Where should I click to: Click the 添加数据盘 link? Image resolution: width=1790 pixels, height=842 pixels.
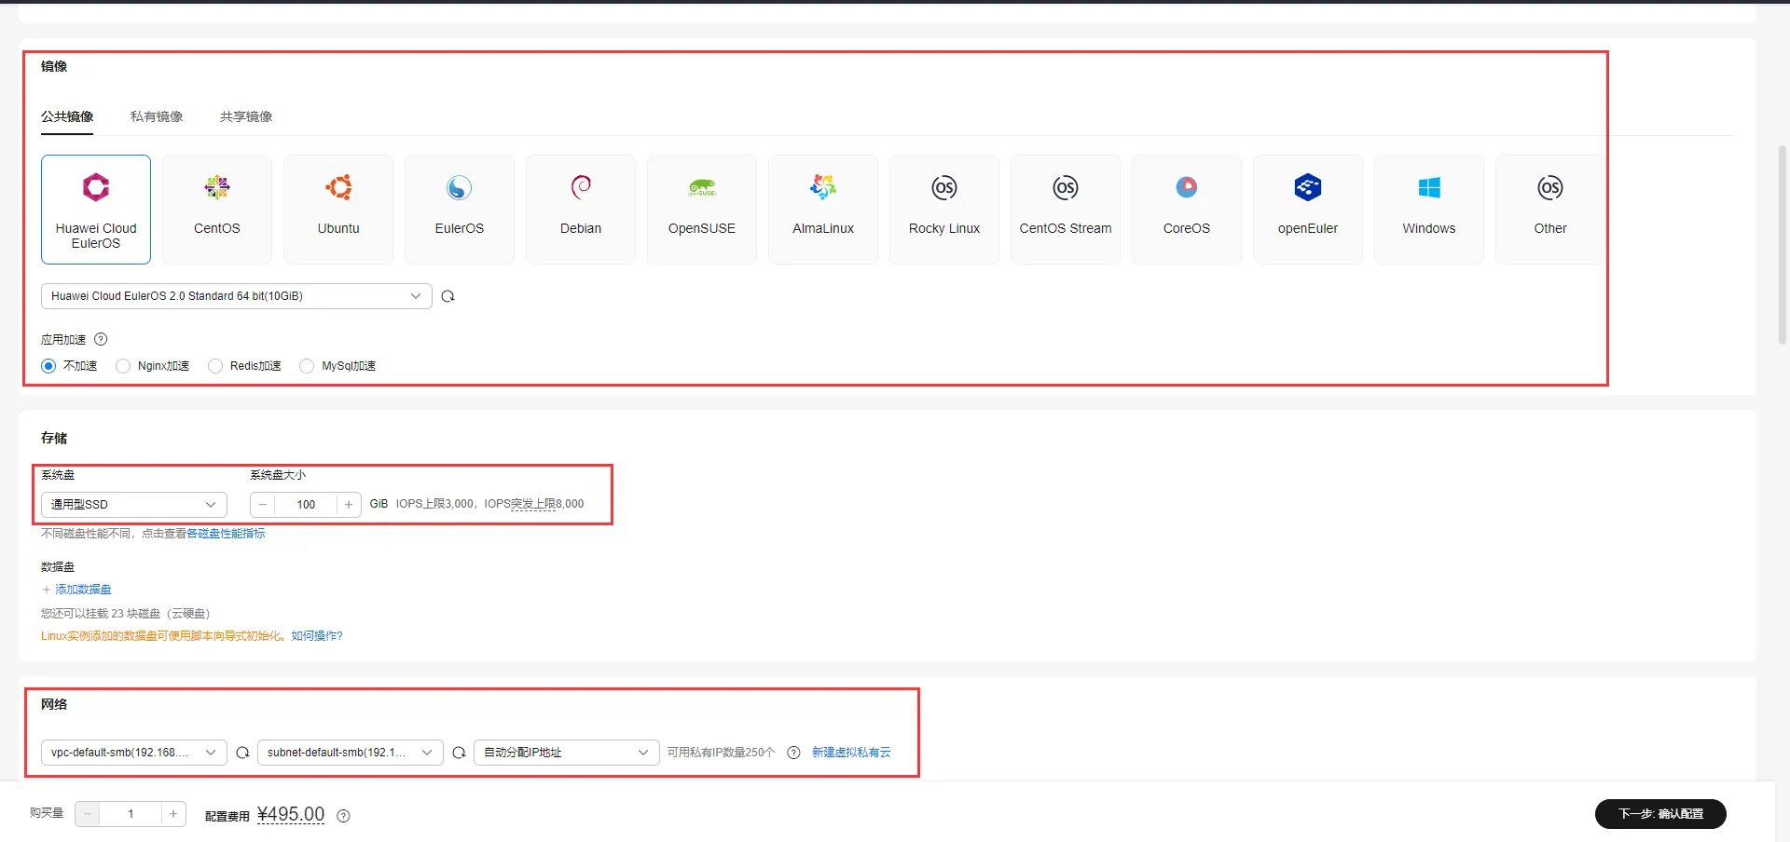pos(83,590)
